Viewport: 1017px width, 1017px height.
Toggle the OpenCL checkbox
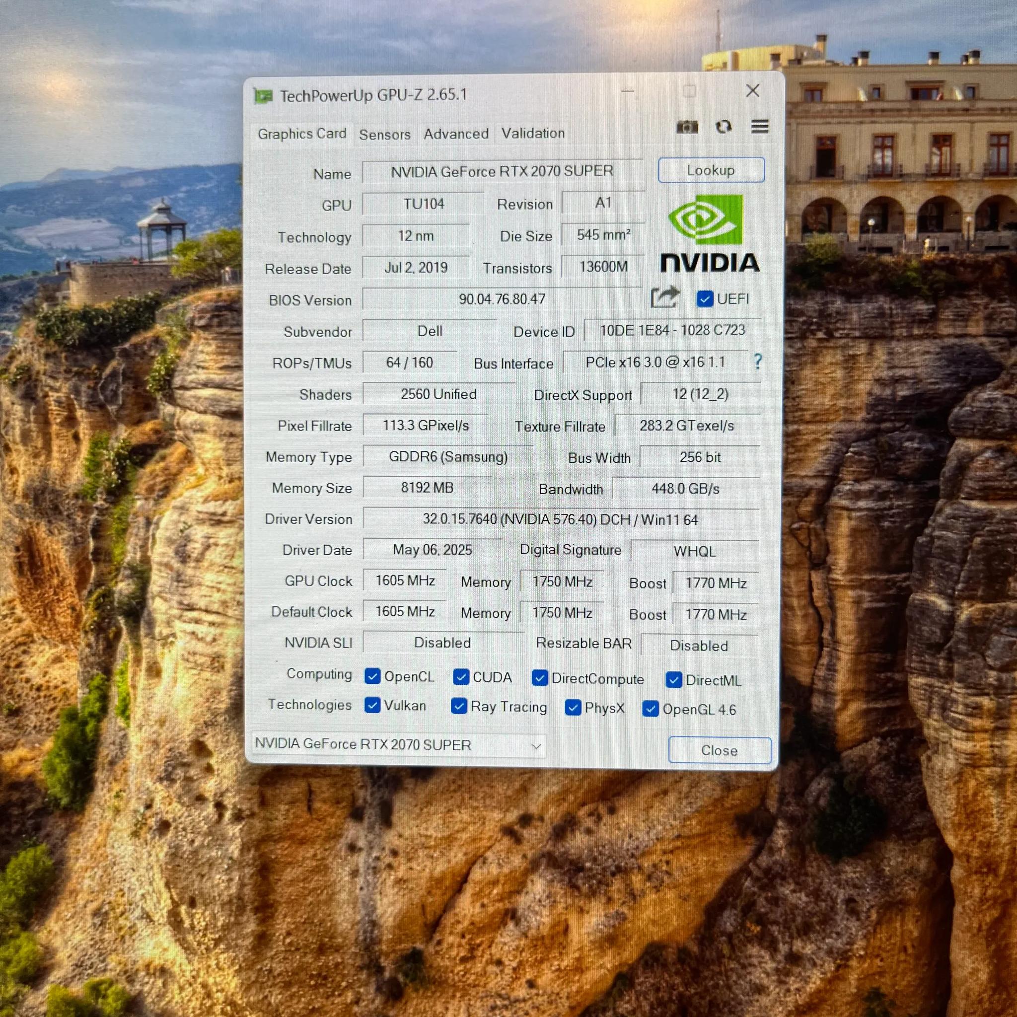click(372, 676)
